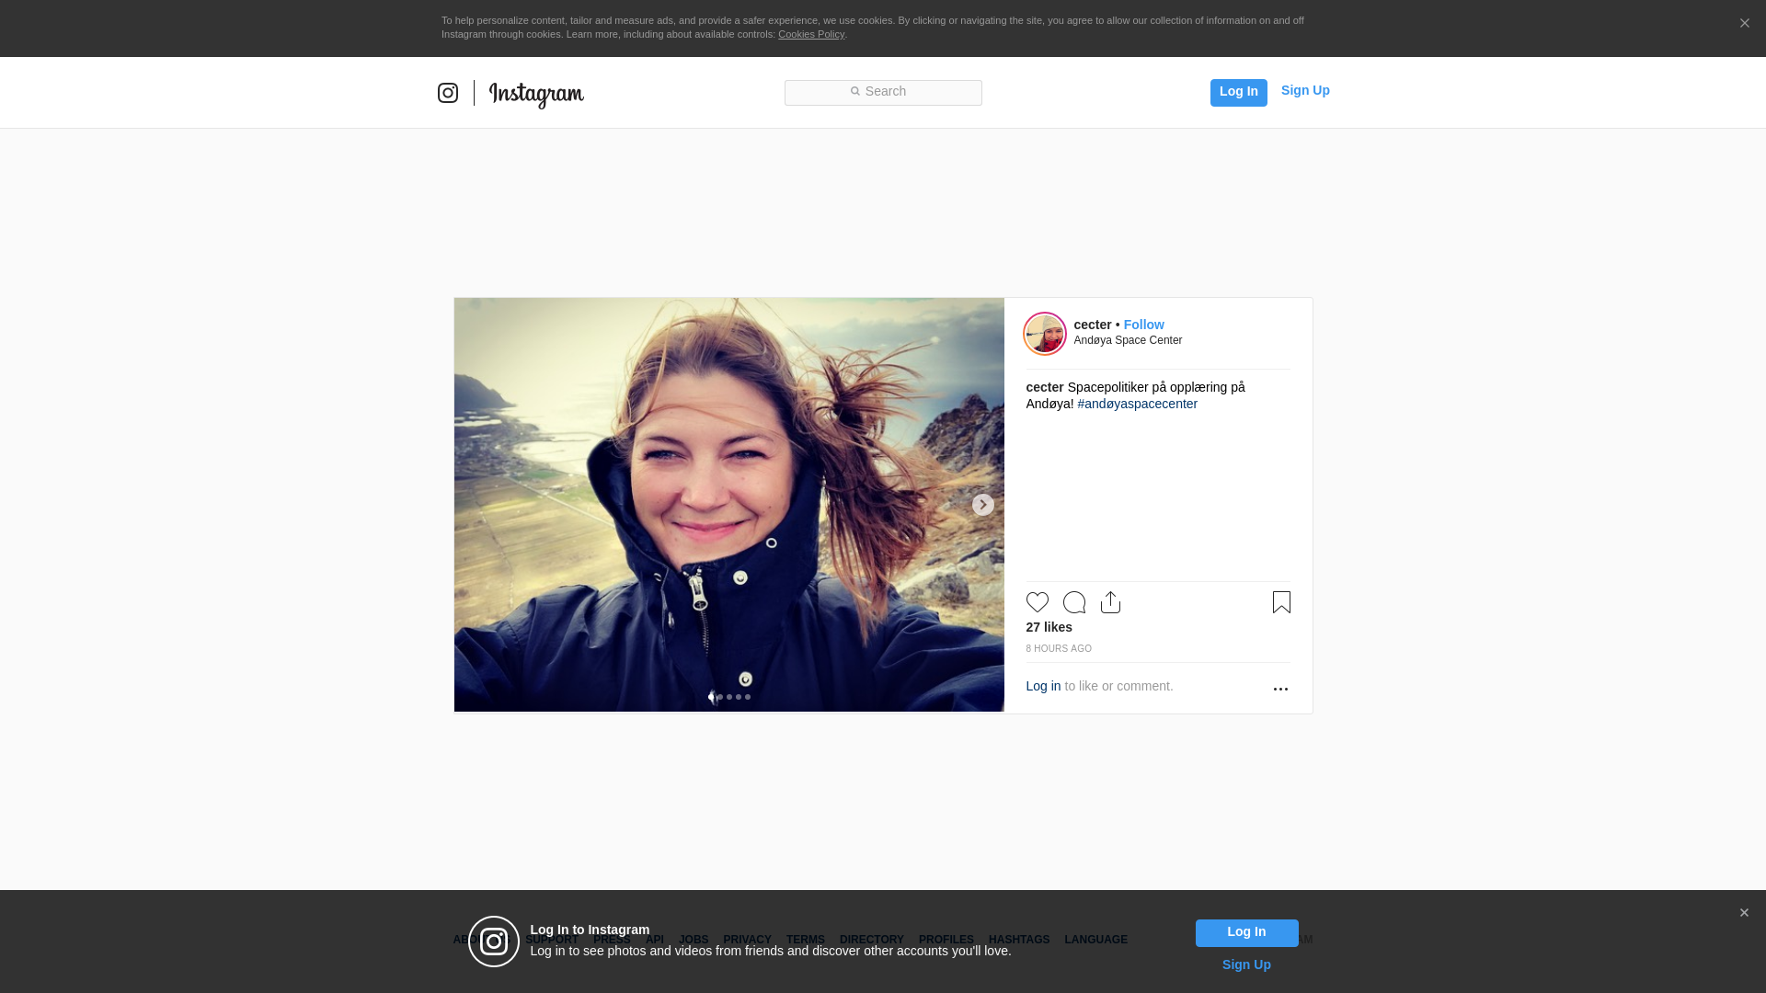This screenshot has height=993, width=1766.
Task: Open the cecter name in caption
Action: [x=1045, y=387]
